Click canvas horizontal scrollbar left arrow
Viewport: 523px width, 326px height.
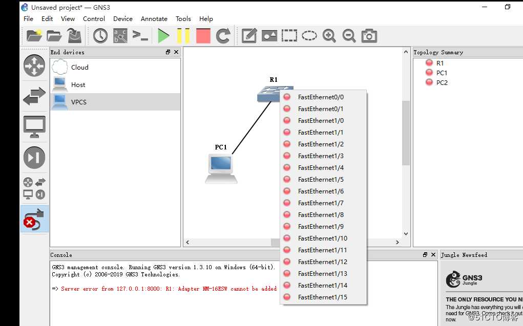187,243
